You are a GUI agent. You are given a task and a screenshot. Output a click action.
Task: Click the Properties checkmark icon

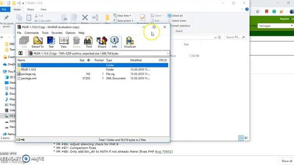[143, 17]
